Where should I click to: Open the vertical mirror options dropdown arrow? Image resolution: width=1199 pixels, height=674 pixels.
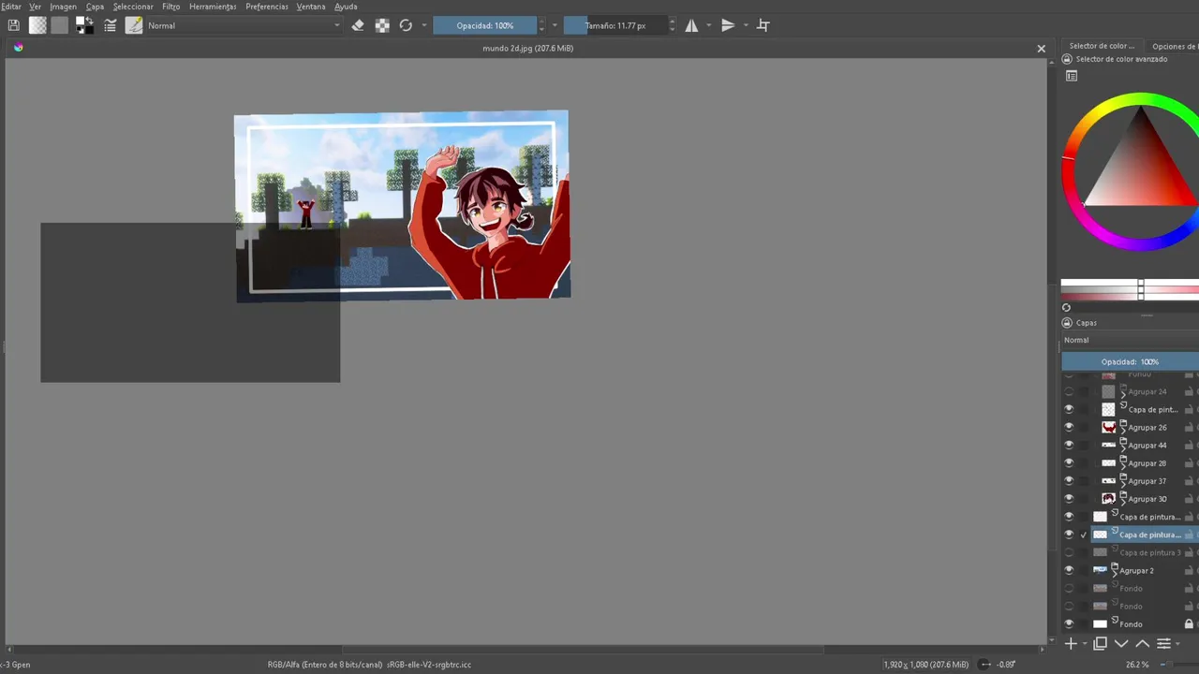[x=746, y=25]
